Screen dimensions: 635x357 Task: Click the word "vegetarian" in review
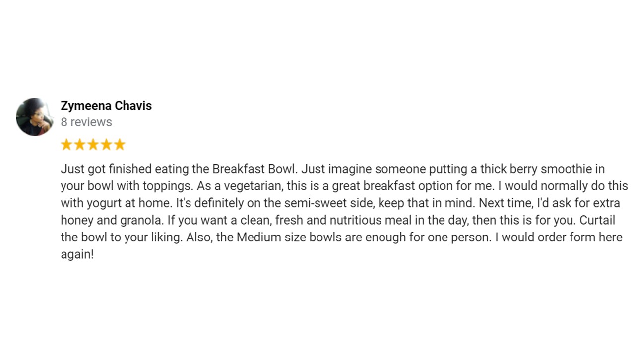(253, 186)
